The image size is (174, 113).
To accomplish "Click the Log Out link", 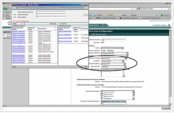I will (167, 21).
